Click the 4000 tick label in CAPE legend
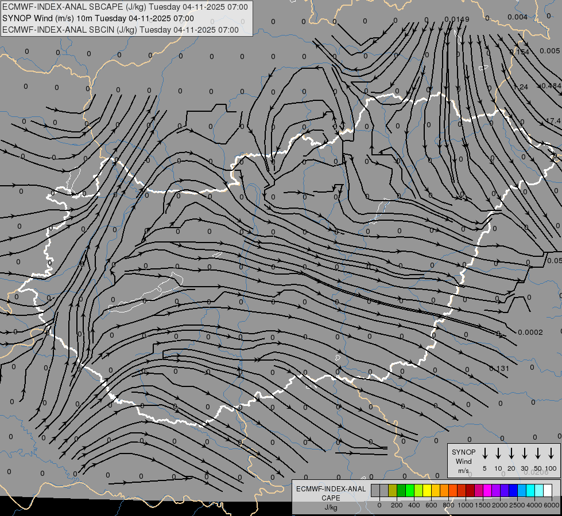Viewport: 562px width, 516px height. [534, 505]
